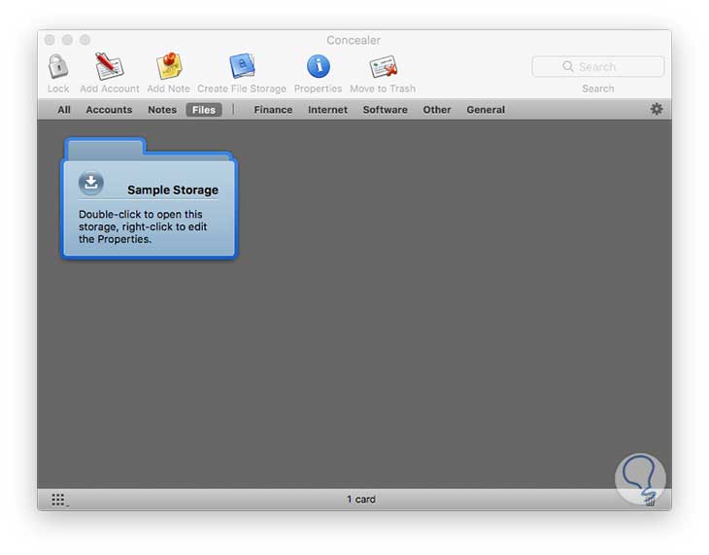This screenshot has width=709, height=555.
Task: Click the "Double-click to open this" description text
Action: tap(141, 214)
